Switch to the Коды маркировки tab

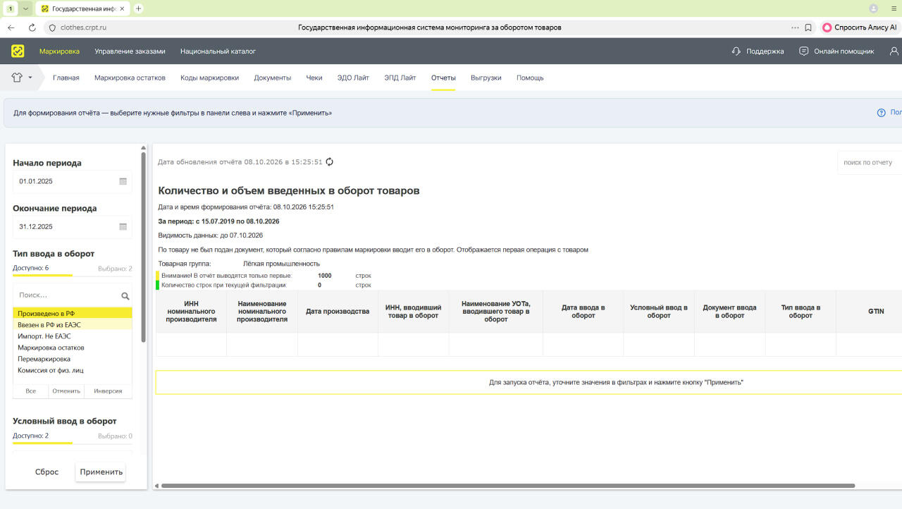coord(209,78)
